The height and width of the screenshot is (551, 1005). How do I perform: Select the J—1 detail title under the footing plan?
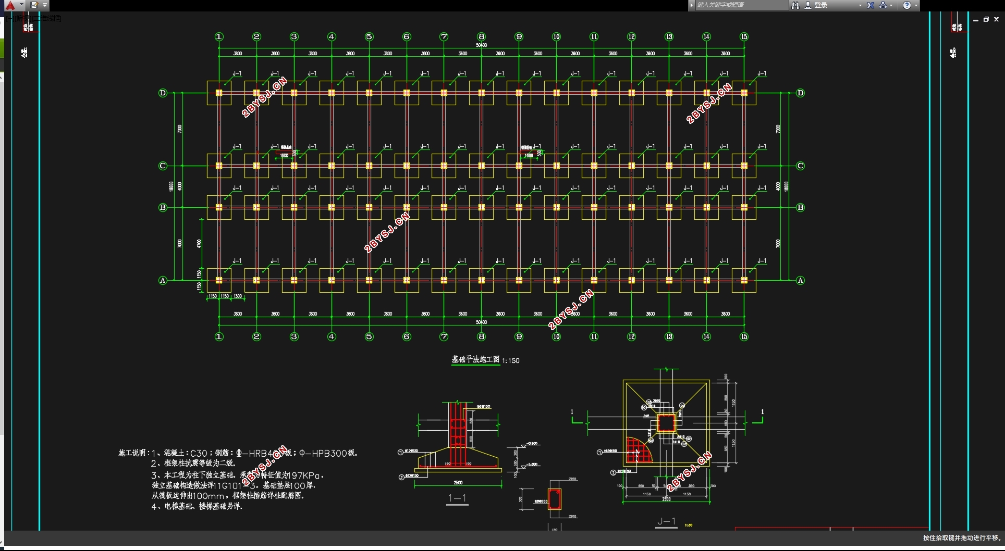point(666,521)
